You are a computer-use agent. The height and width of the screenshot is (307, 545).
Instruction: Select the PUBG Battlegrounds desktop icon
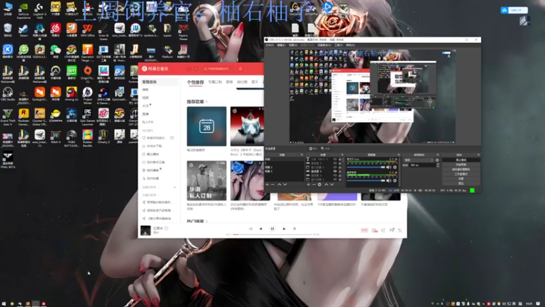(x=72, y=138)
